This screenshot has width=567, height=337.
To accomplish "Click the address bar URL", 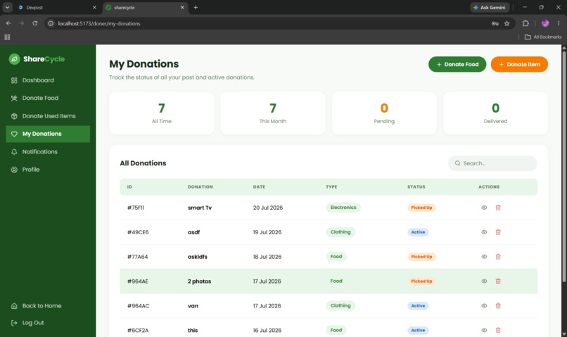I will [x=99, y=23].
